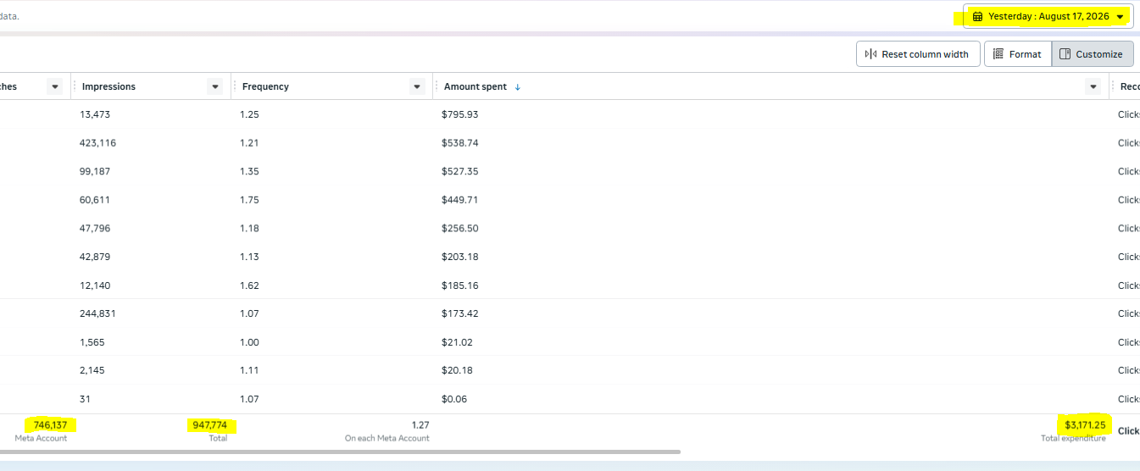Click total expenditure $3,171.25

(x=1085, y=424)
